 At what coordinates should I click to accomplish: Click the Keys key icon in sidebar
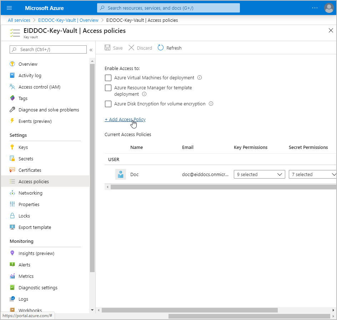coord(12,147)
